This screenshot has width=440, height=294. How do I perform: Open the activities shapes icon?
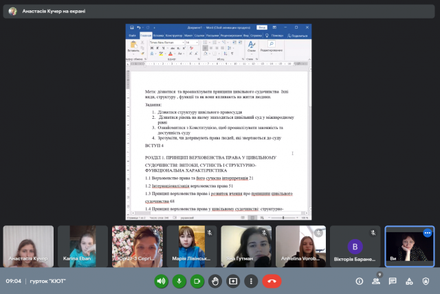[x=409, y=281]
